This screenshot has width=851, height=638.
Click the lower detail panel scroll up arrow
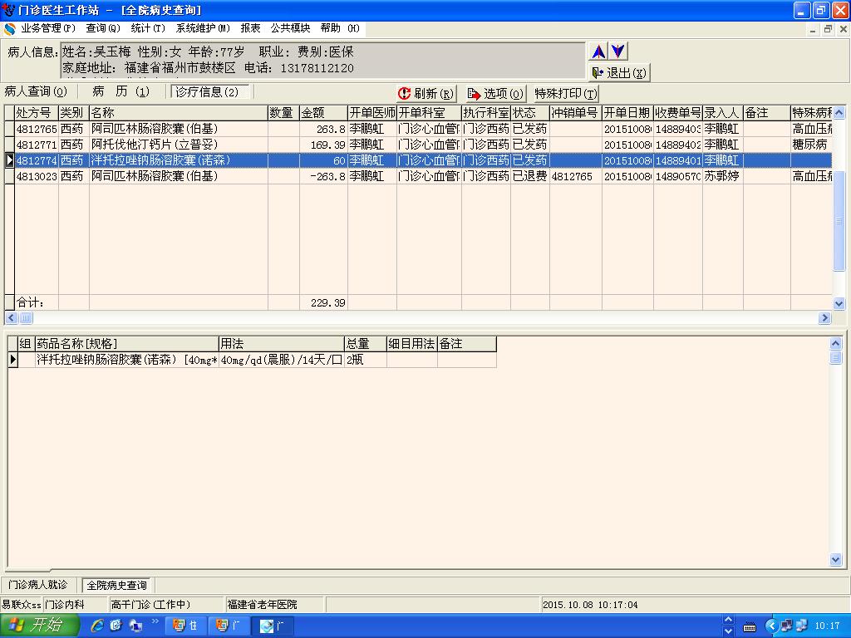coord(836,343)
